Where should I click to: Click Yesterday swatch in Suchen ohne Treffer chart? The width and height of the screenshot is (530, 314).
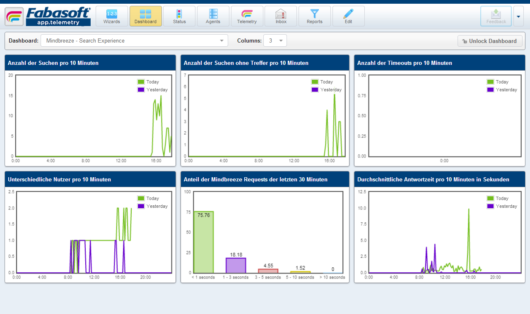click(315, 90)
